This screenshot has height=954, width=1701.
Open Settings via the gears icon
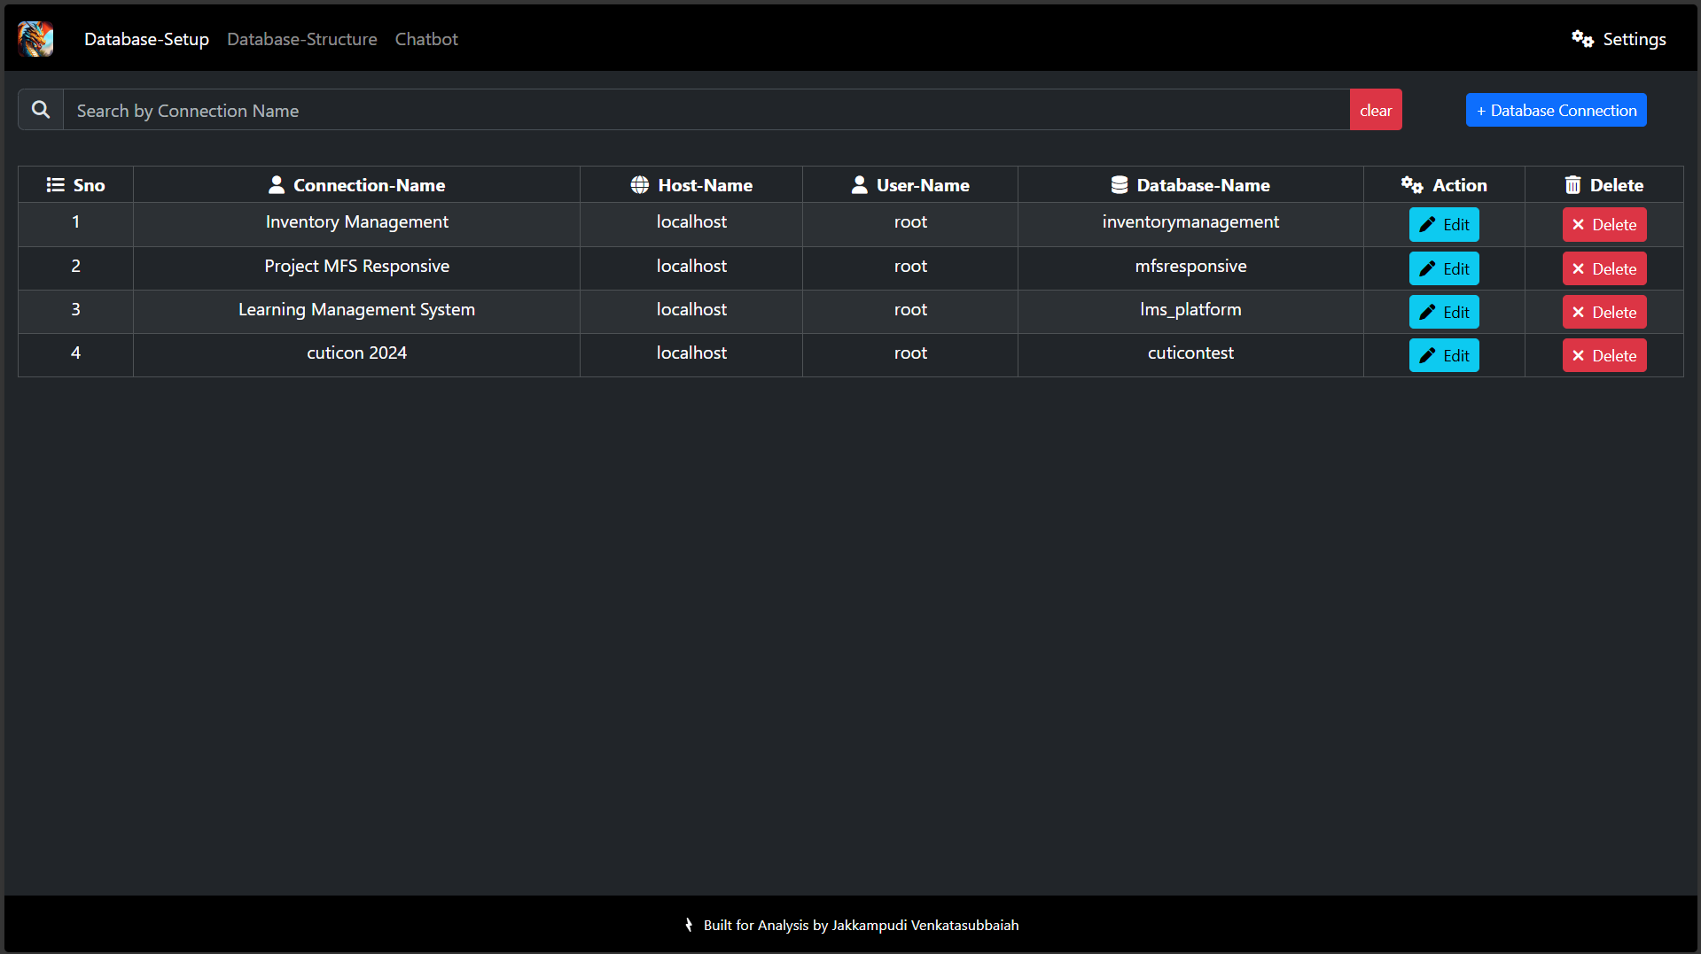point(1582,39)
